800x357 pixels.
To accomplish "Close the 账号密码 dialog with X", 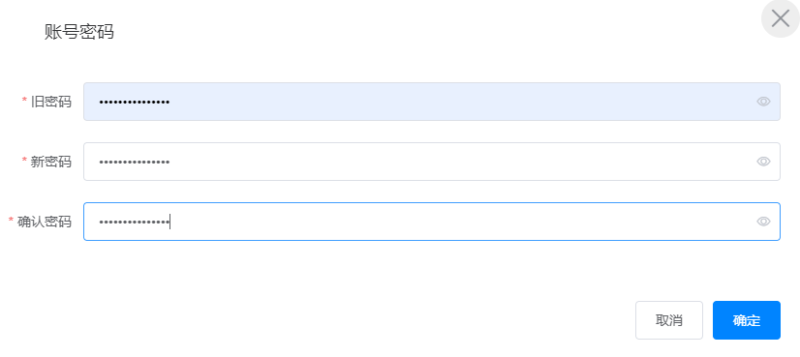I will point(781,19).
